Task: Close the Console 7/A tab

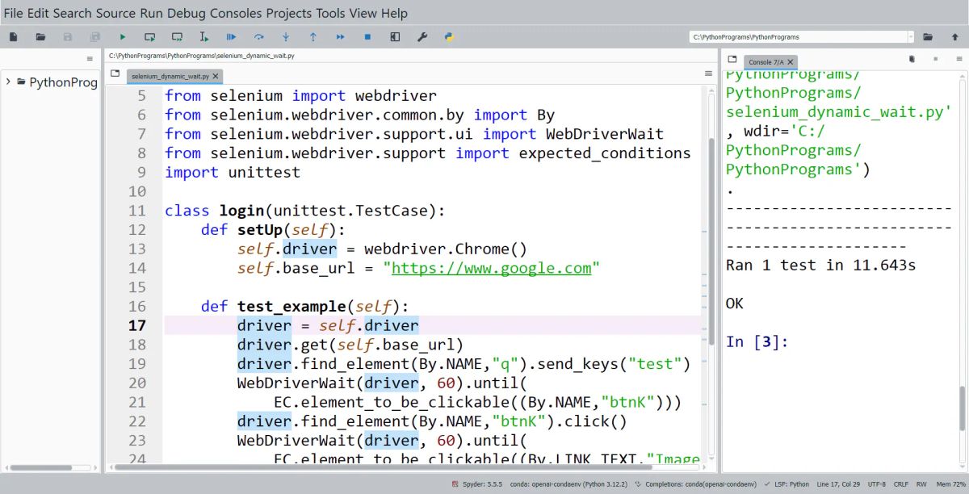Action: click(x=791, y=61)
